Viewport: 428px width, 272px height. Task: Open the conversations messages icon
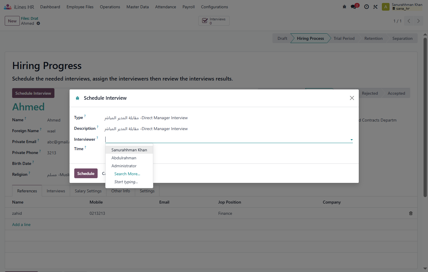pyautogui.click(x=354, y=6)
